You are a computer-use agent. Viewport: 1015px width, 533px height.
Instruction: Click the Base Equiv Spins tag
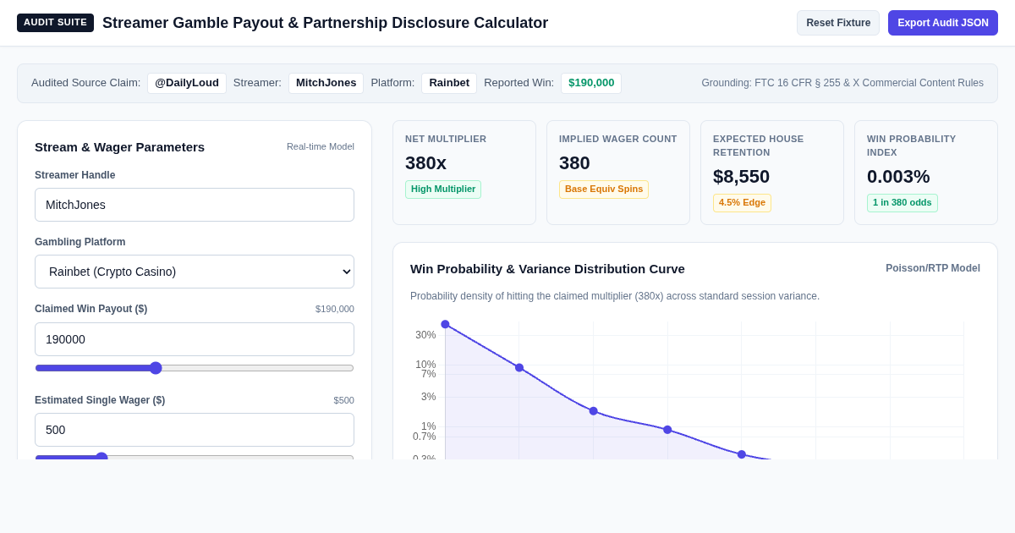point(604,190)
